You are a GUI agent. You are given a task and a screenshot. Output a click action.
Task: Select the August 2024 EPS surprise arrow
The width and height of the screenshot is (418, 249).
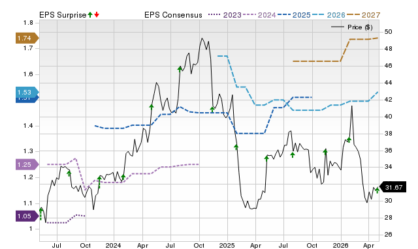click(x=180, y=70)
